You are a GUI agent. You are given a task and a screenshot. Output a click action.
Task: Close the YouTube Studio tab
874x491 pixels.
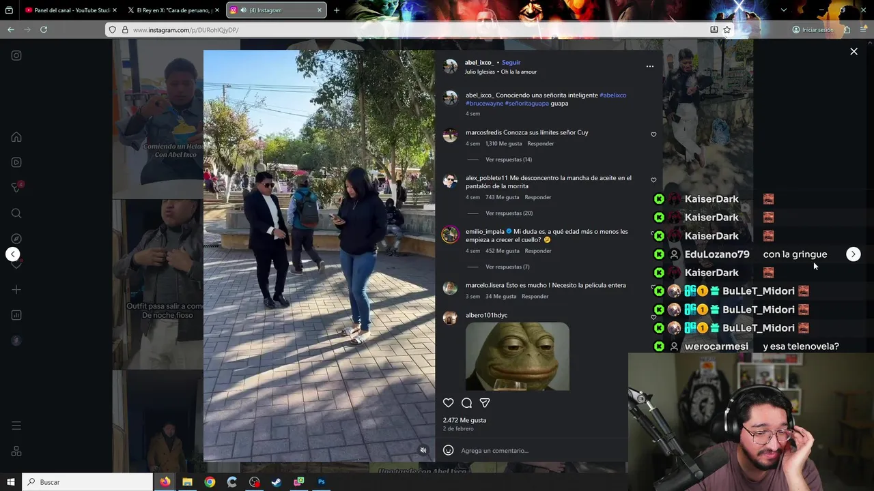(x=114, y=10)
